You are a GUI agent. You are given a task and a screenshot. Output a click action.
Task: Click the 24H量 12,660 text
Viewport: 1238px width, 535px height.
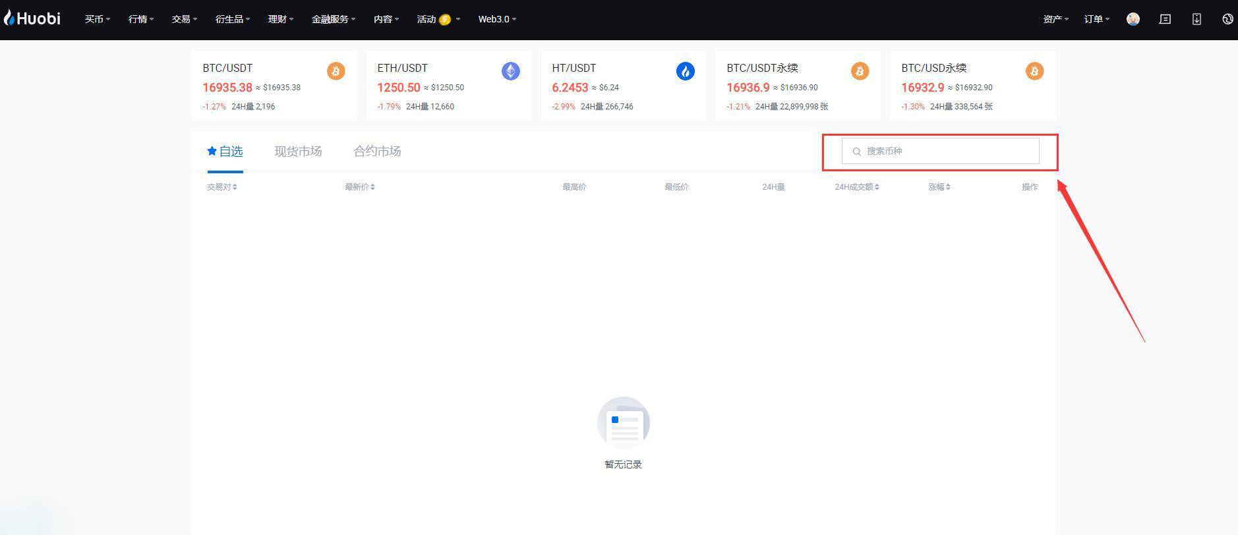coord(430,107)
